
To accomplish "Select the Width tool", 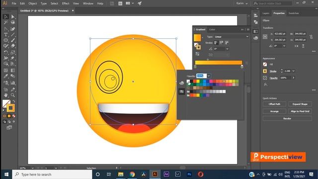I will (6, 58).
